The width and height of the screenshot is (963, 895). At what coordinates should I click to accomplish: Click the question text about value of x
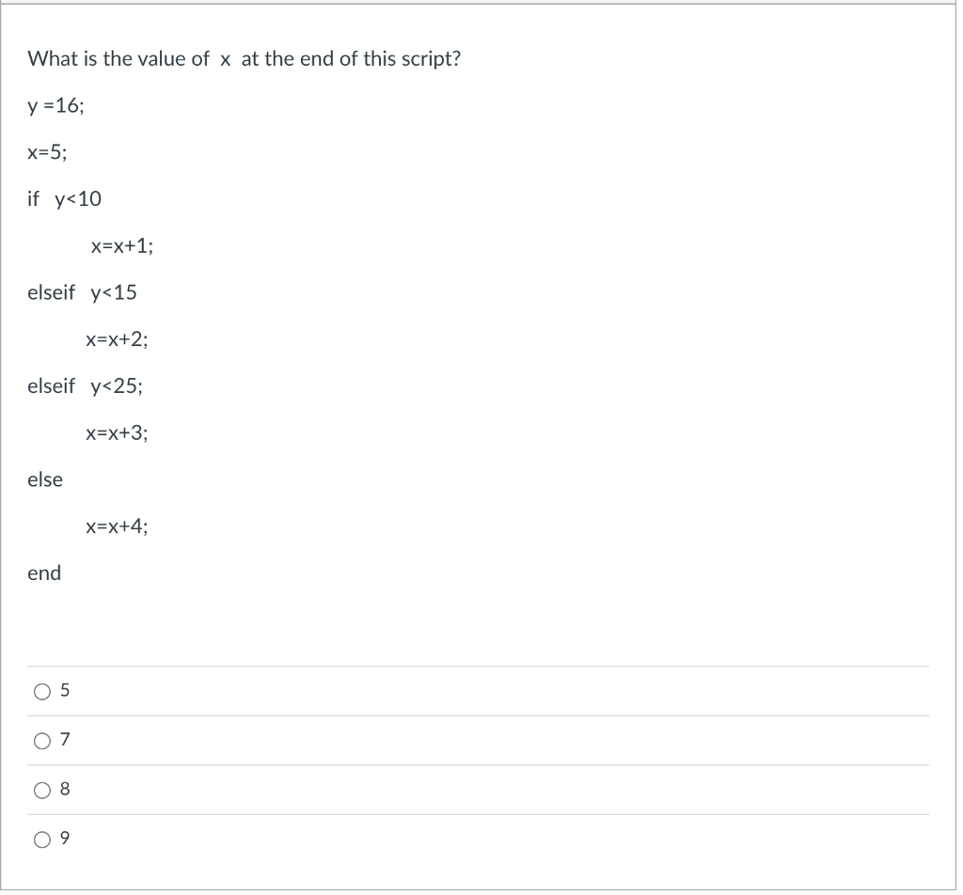point(245,58)
